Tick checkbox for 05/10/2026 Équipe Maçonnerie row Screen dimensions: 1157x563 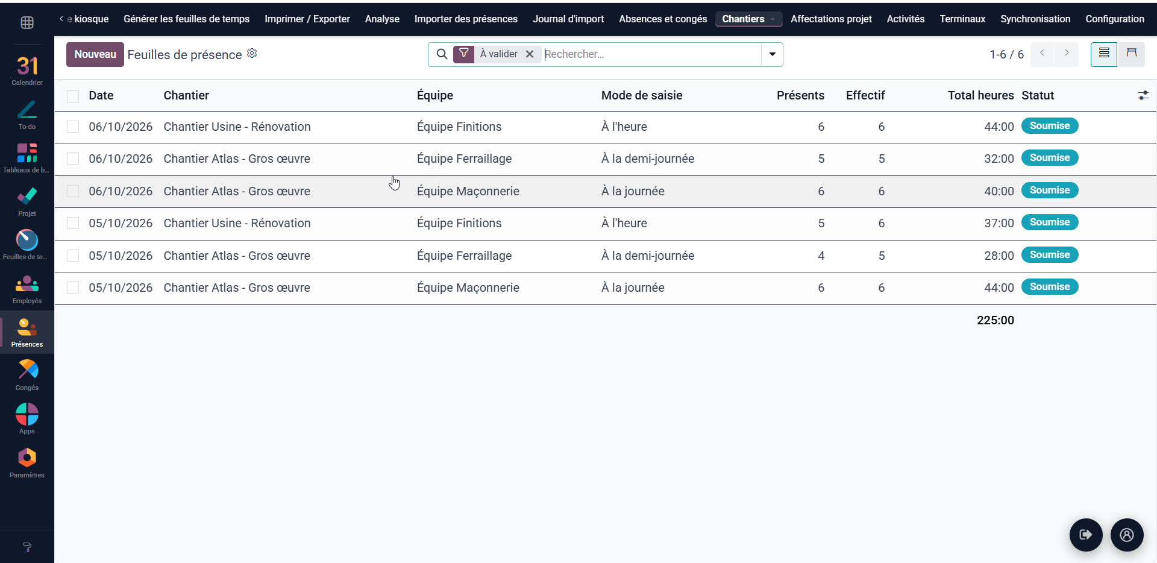(73, 288)
